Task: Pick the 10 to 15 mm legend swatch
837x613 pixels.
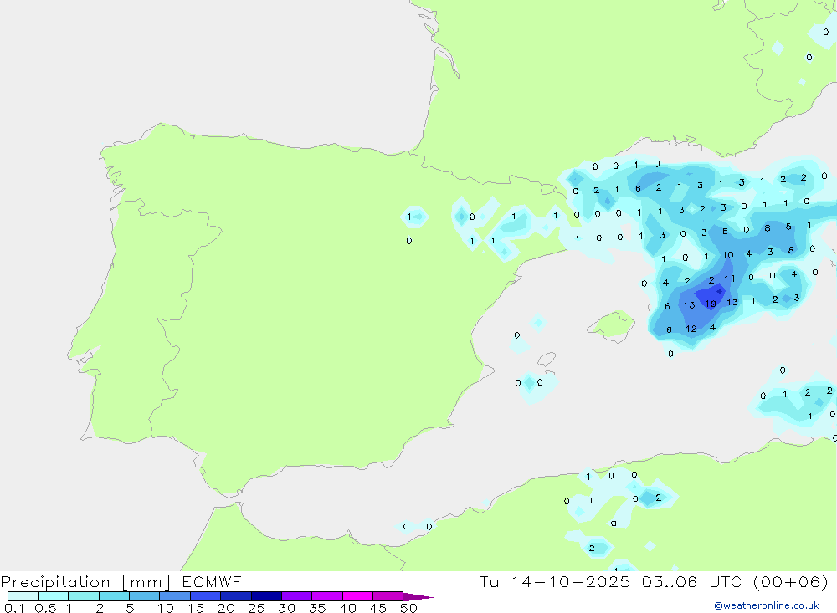Action: point(175,596)
